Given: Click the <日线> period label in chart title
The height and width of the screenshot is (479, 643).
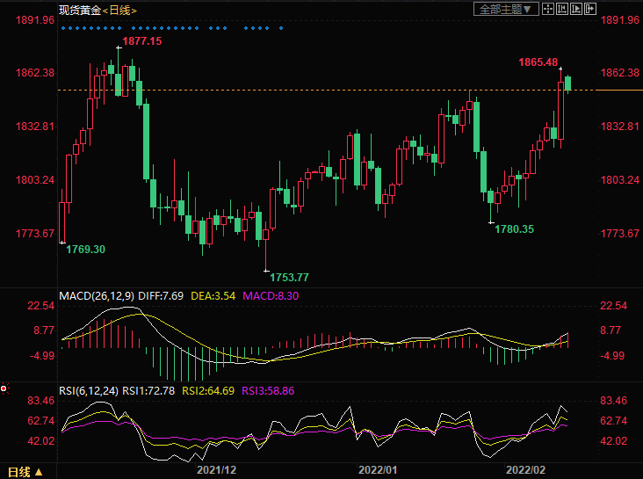Looking at the screenshot, I should [x=119, y=10].
